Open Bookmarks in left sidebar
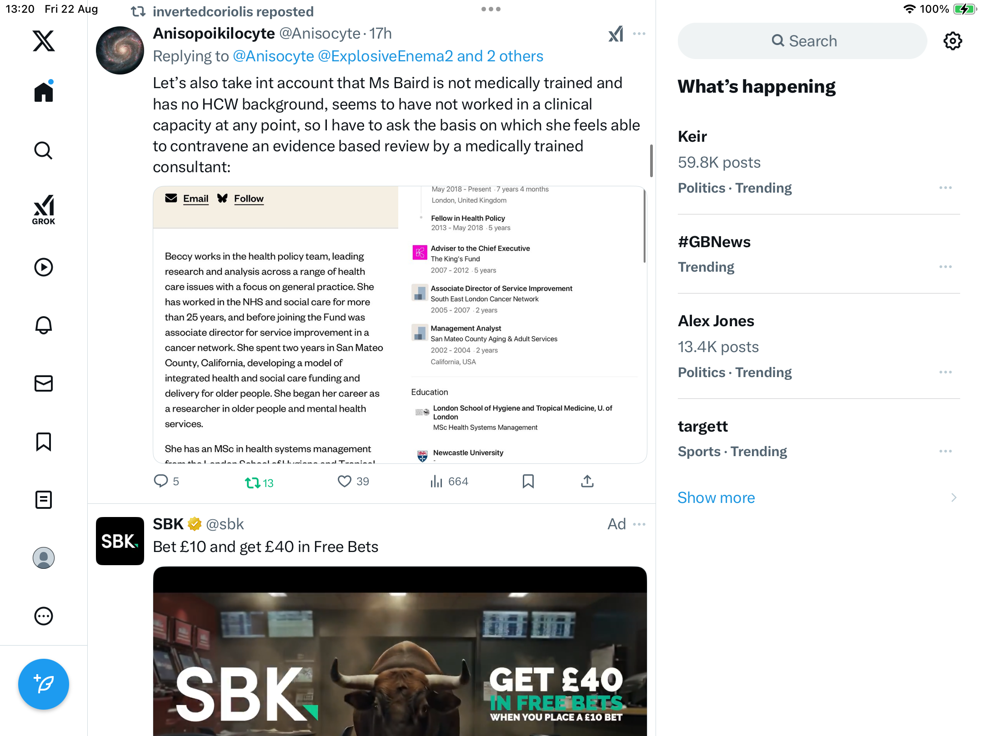This screenshot has width=982, height=736. 44,442
